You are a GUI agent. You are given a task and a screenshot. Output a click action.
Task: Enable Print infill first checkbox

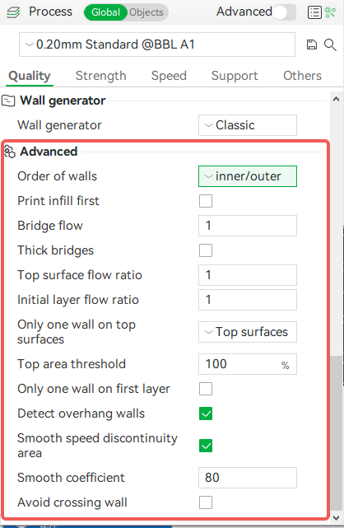(x=206, y=201)
